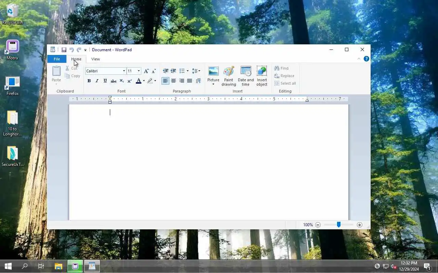This screenshot has height=273, width=438.
Task: Select the SecureUxT desktop icon
Action: (13, 156)
